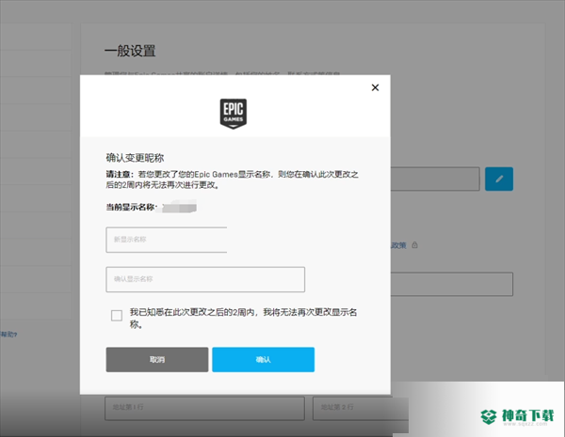Click the address line 2 field
This screenshot has width=565, height=437.
[x=361, y=408]
